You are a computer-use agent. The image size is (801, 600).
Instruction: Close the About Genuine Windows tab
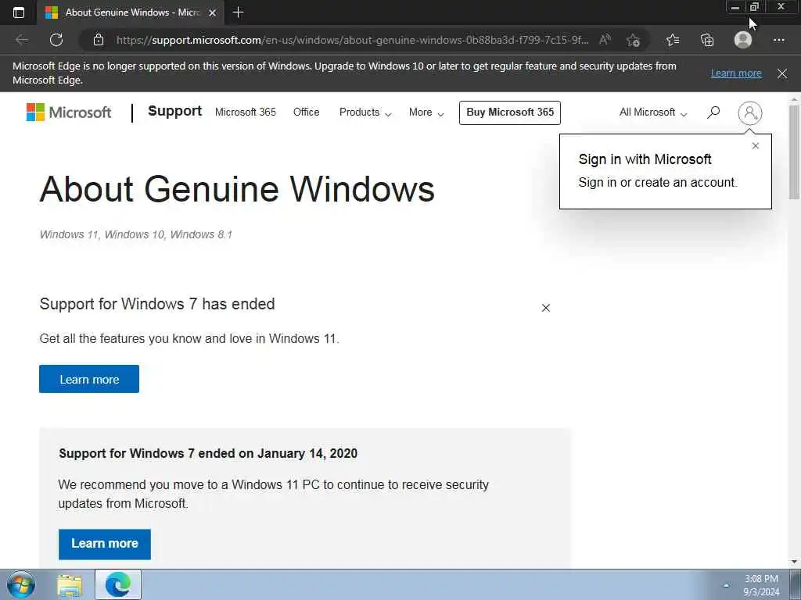coord(213,12)
